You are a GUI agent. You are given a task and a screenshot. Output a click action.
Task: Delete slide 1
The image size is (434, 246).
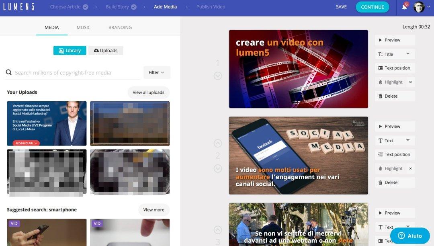(395, 96)
